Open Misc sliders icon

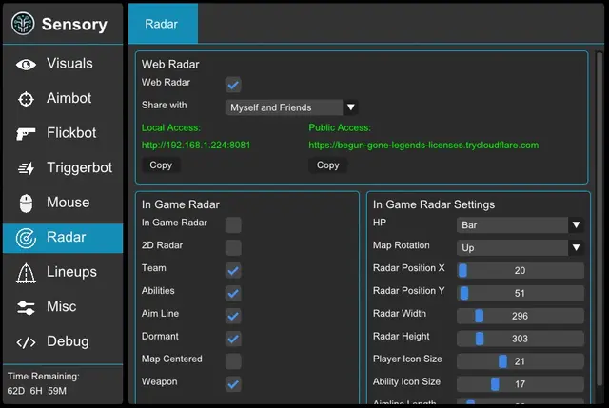tap(27, 307)
